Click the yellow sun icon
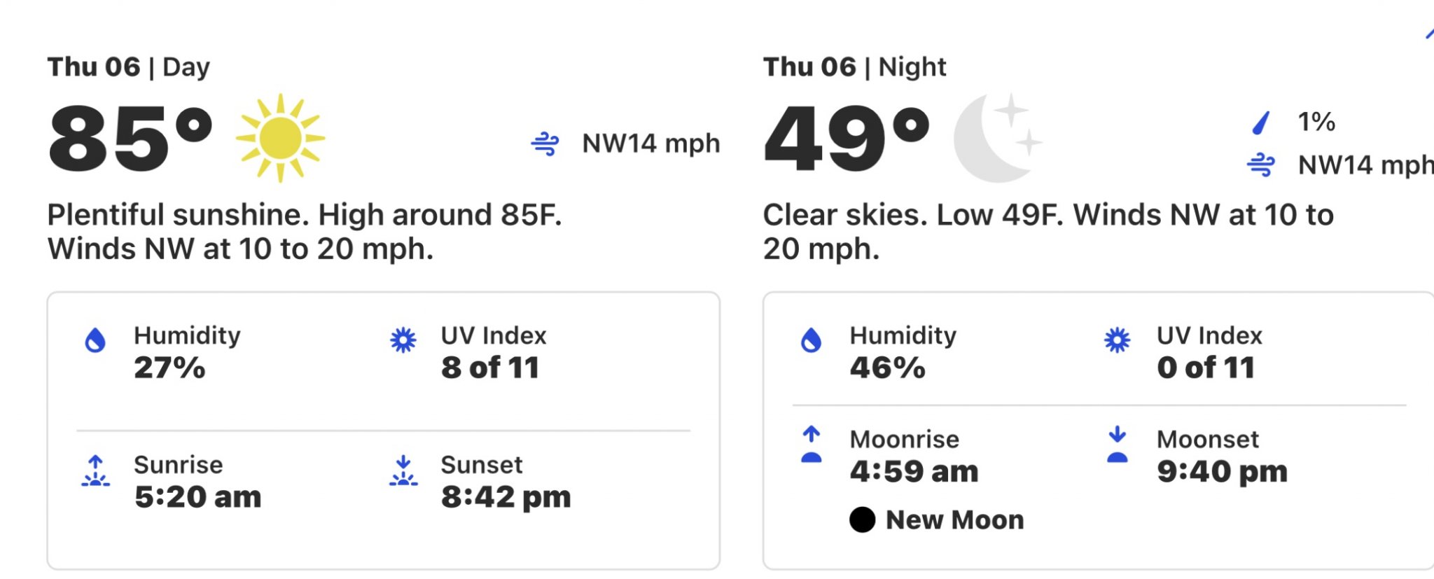This screenshot has width=1434, height=579. [280, 138]
